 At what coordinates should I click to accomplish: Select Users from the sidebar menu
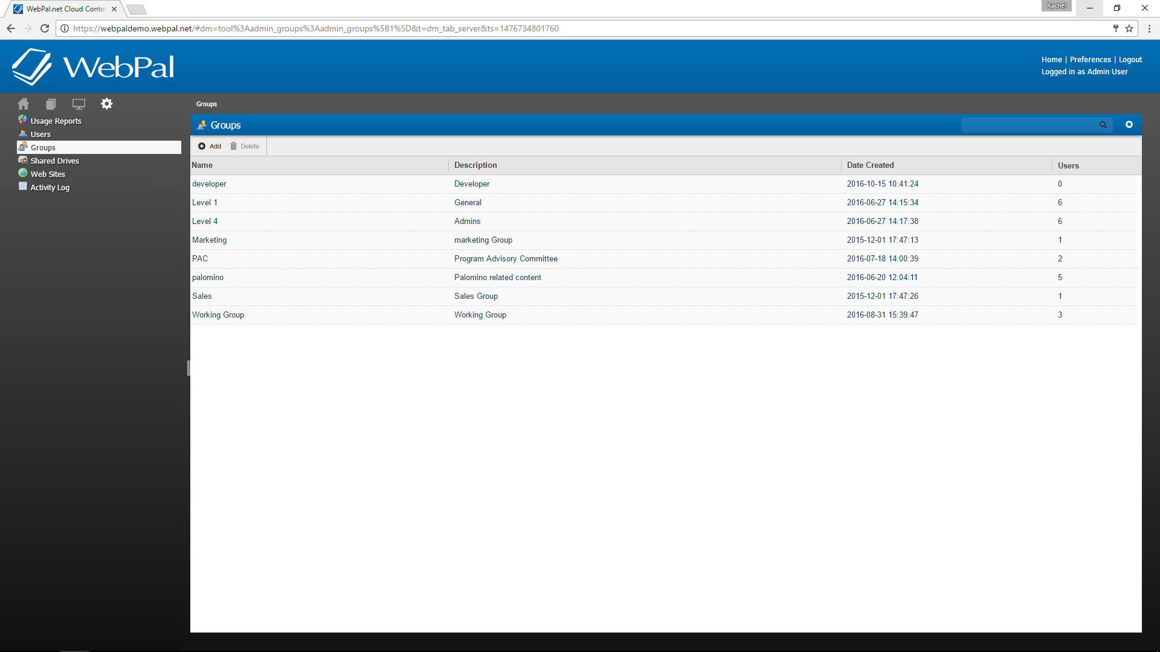[40, 134]
